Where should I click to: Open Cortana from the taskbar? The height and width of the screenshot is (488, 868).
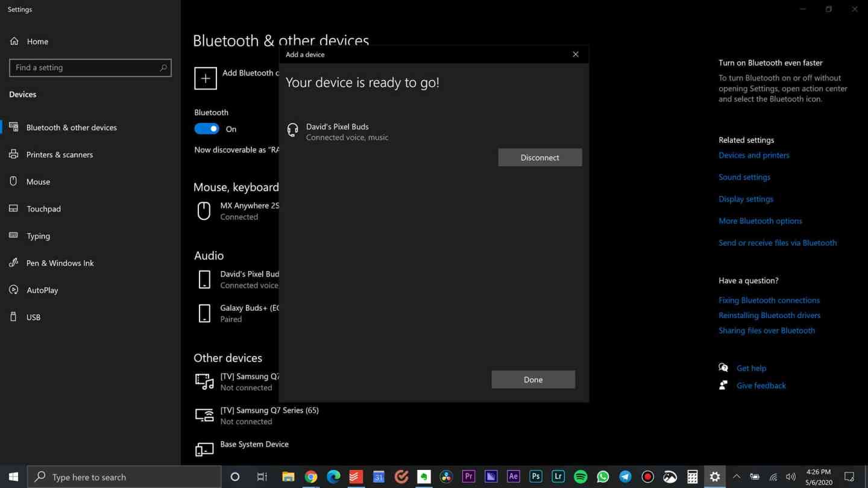235,477
